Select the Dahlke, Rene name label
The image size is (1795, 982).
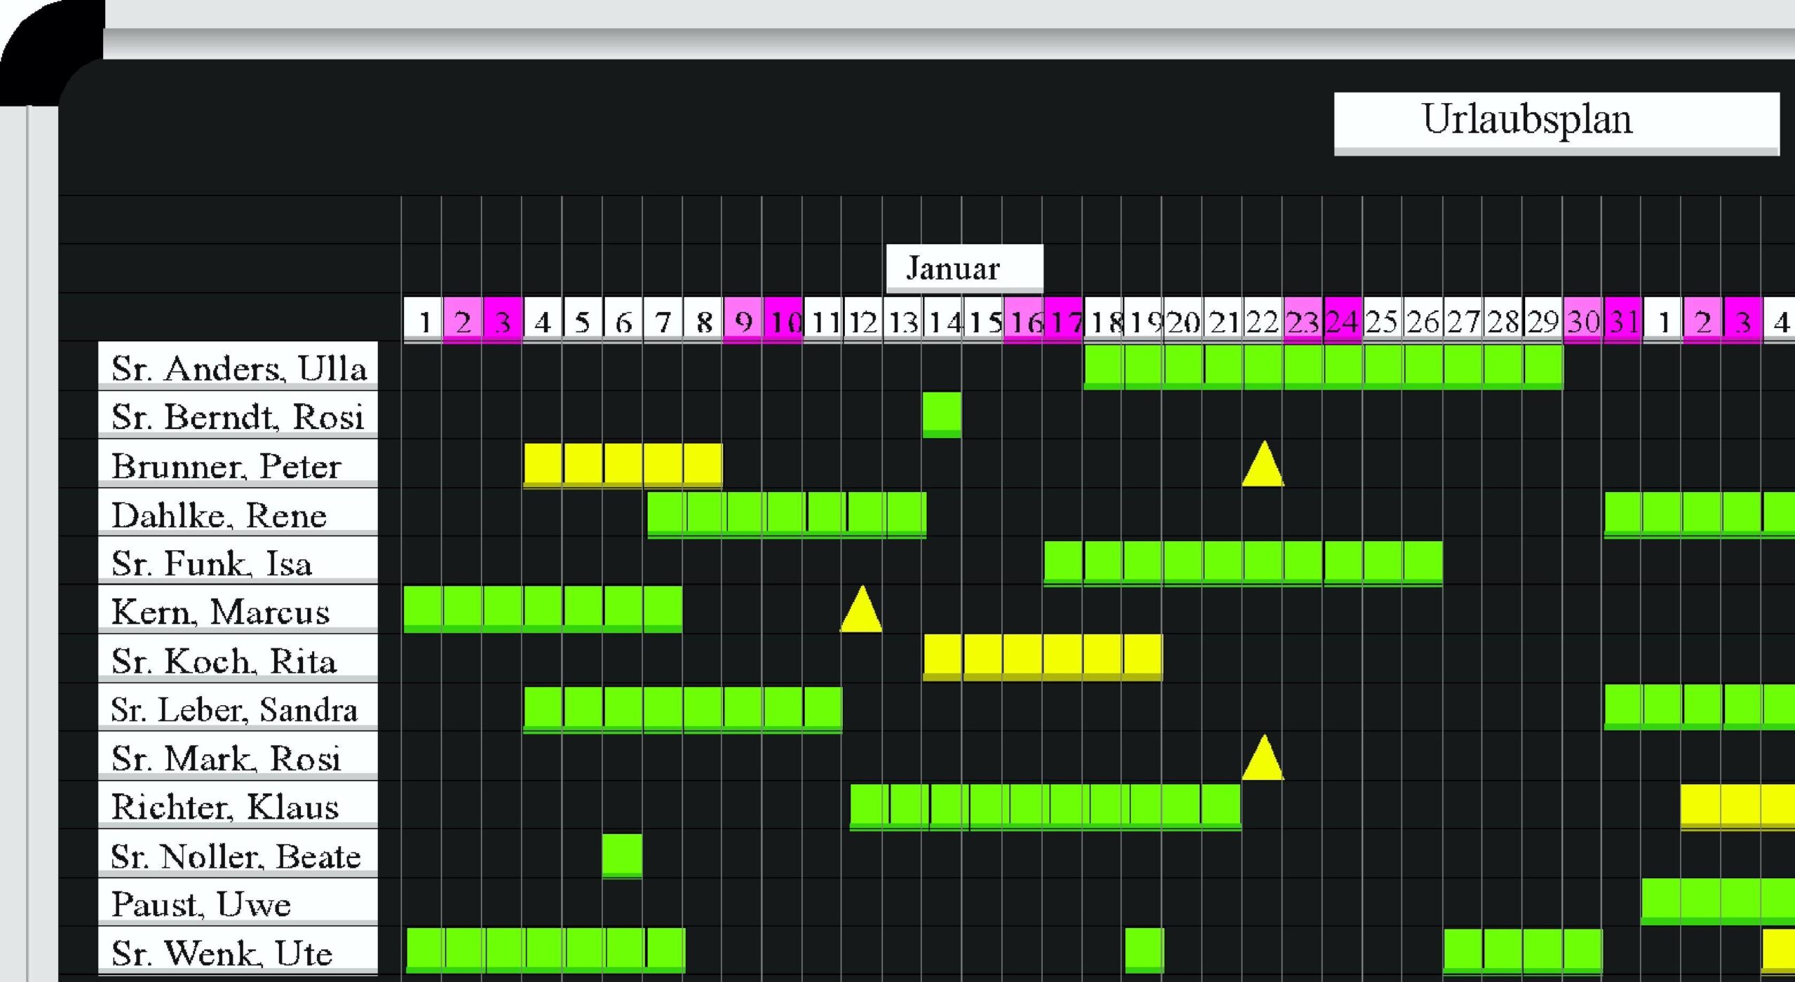[238, 513]
